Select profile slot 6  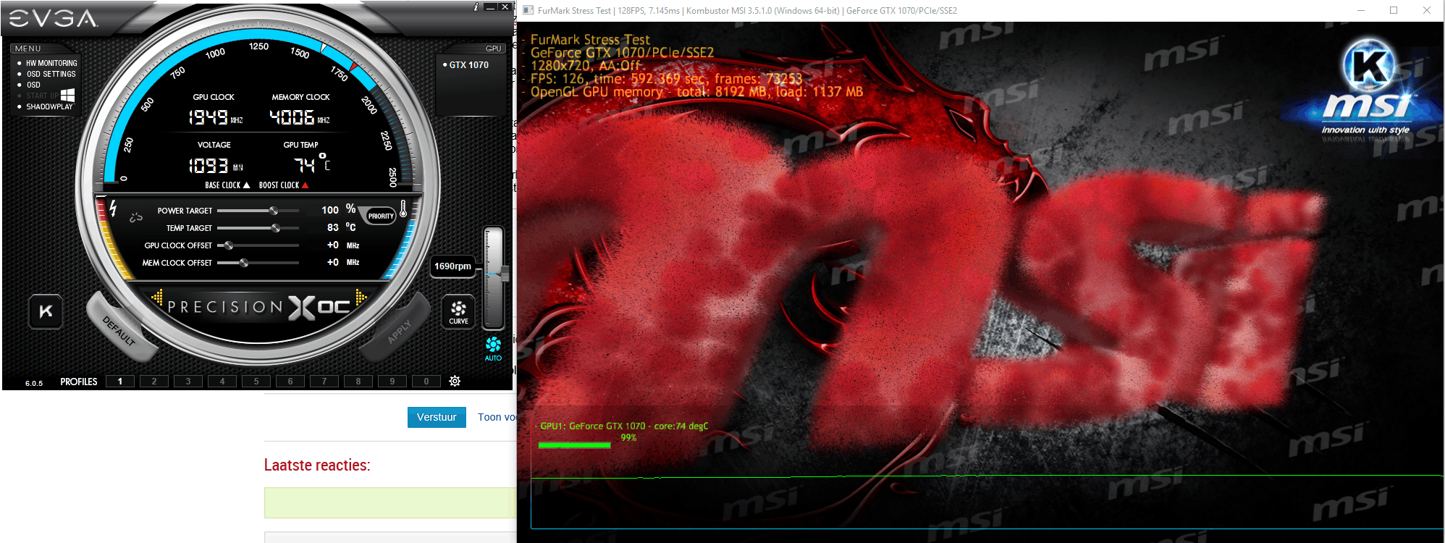290,382
